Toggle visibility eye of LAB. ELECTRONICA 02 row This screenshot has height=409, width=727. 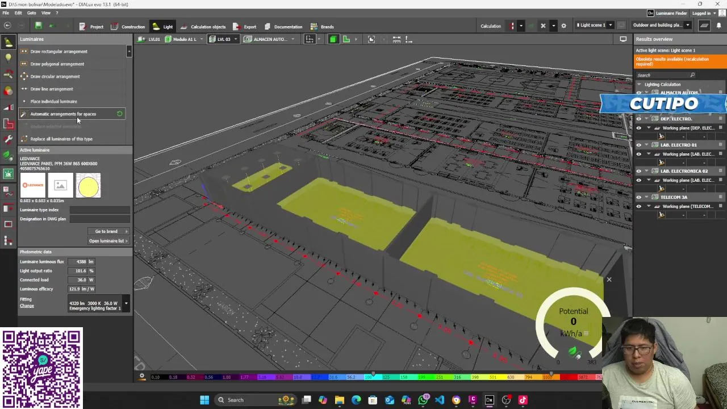click(638, 171)
